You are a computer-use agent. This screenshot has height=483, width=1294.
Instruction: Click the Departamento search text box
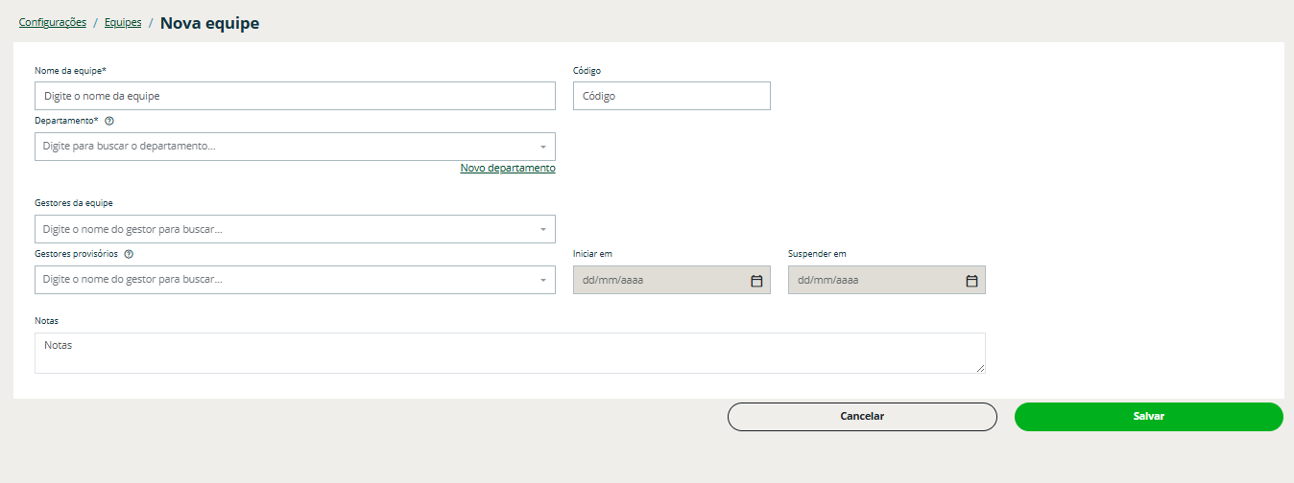[x=283, y=147]
